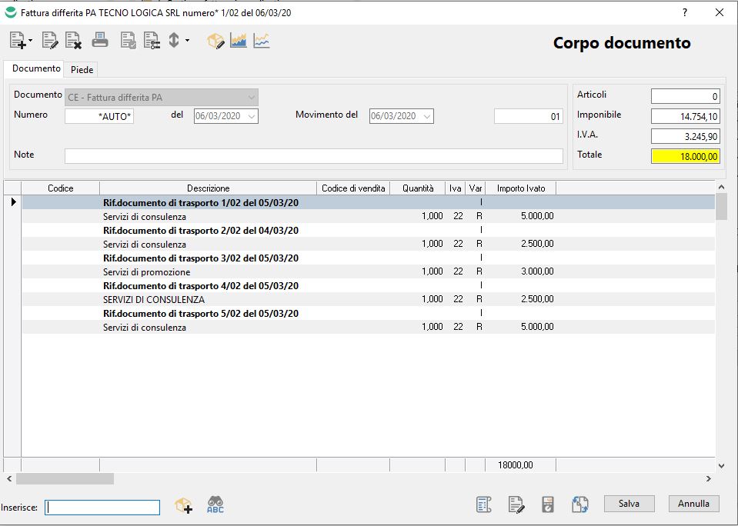This screenshot has height=526, width=738.
Task: Click the line chart trend icon
Action: pyautogui.click(x=262, y=41)
